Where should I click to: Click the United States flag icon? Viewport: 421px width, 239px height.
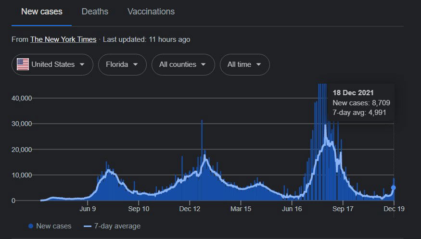23,64
